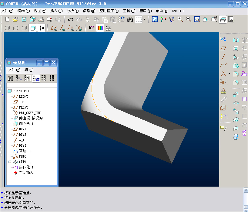
Task: Click the message area scroll up arrow
Action: click(x=246, y=190)
